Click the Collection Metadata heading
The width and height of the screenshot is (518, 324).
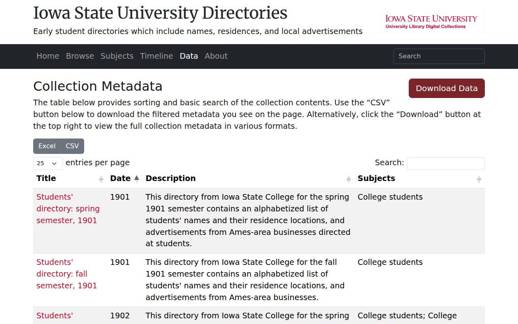(98, 86)
